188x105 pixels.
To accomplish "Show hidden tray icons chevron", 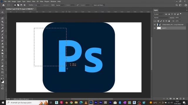I will [160, 103].
